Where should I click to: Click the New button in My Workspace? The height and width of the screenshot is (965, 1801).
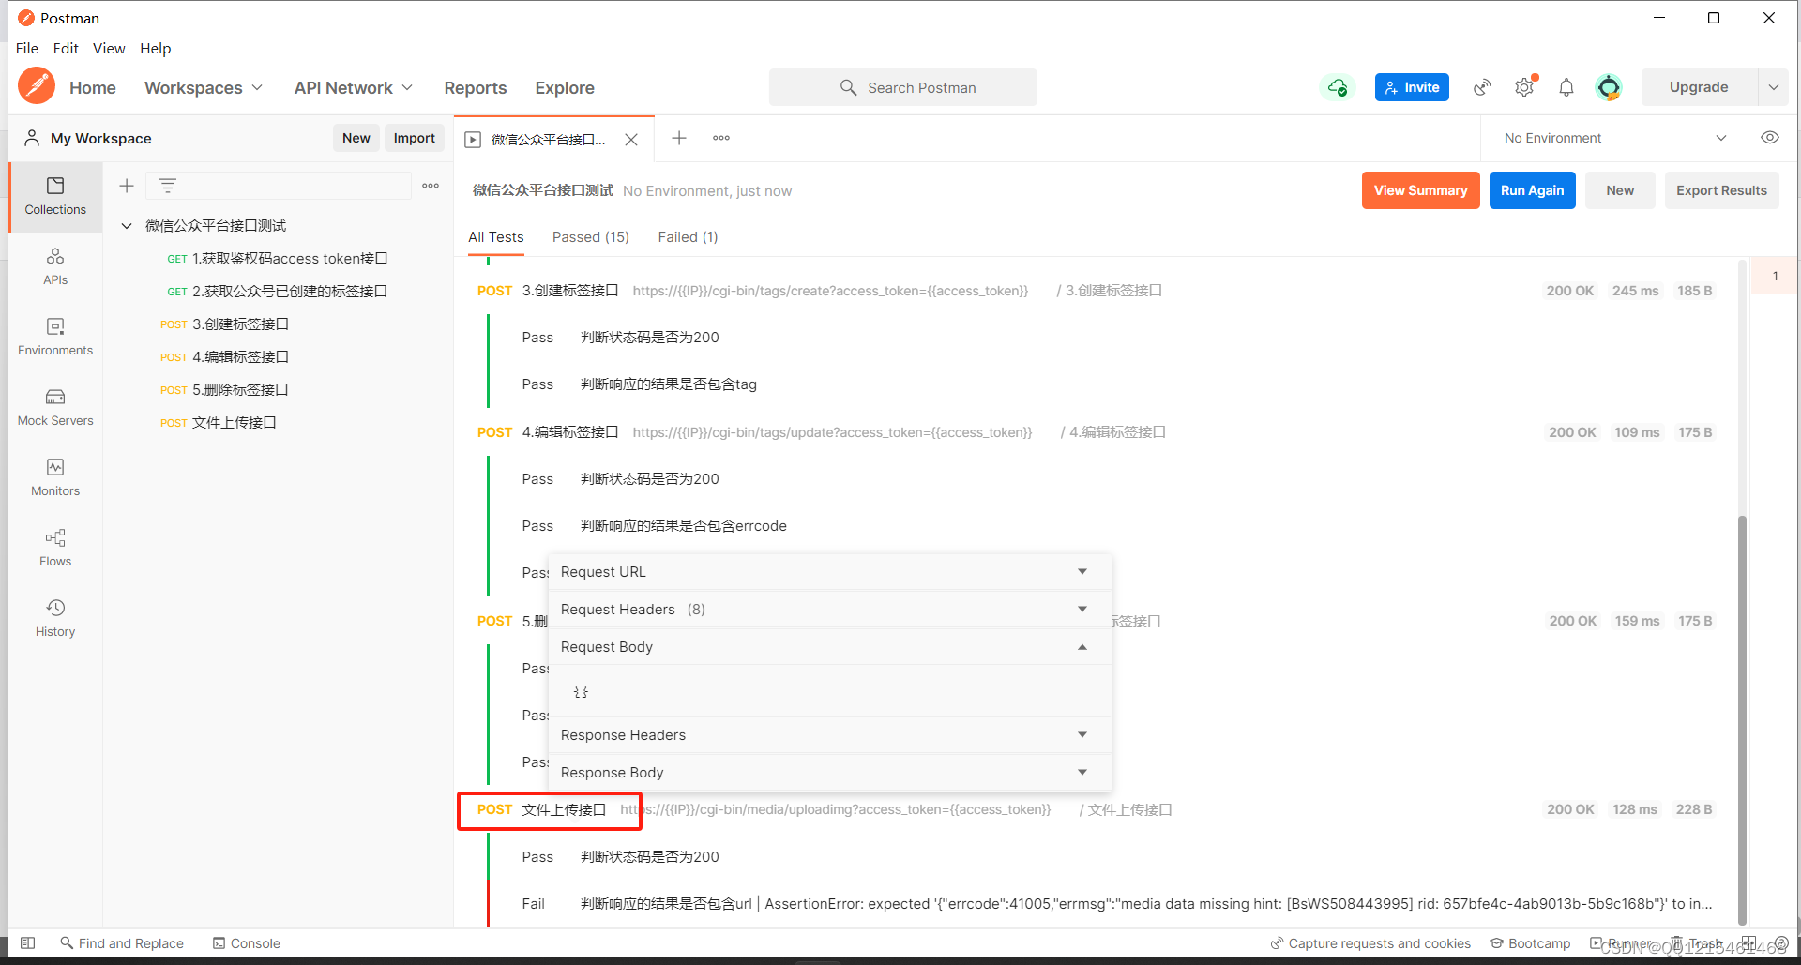tap(356, 138)
